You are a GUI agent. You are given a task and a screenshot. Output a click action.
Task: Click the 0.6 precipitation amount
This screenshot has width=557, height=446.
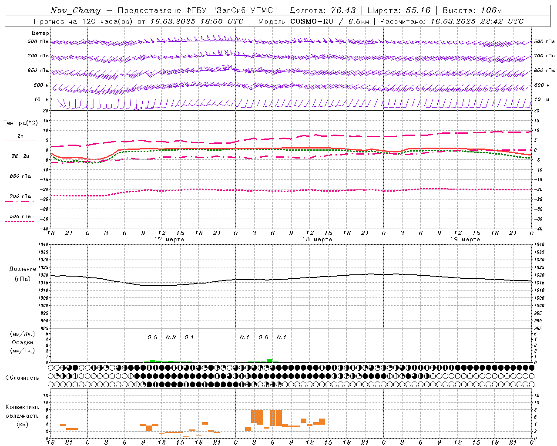263,338
